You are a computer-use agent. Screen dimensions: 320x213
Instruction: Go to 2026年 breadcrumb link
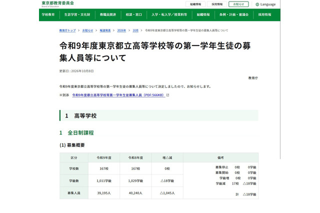[x=121, y=30]
